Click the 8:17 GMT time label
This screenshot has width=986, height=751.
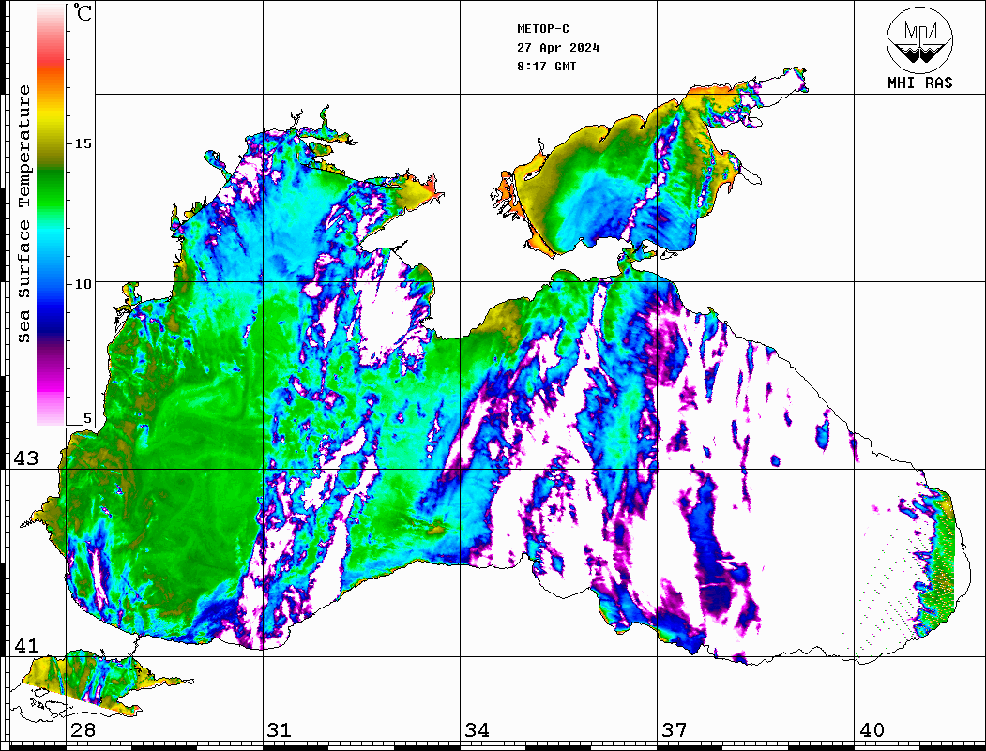pyautogui.click(x=546, y=67)
